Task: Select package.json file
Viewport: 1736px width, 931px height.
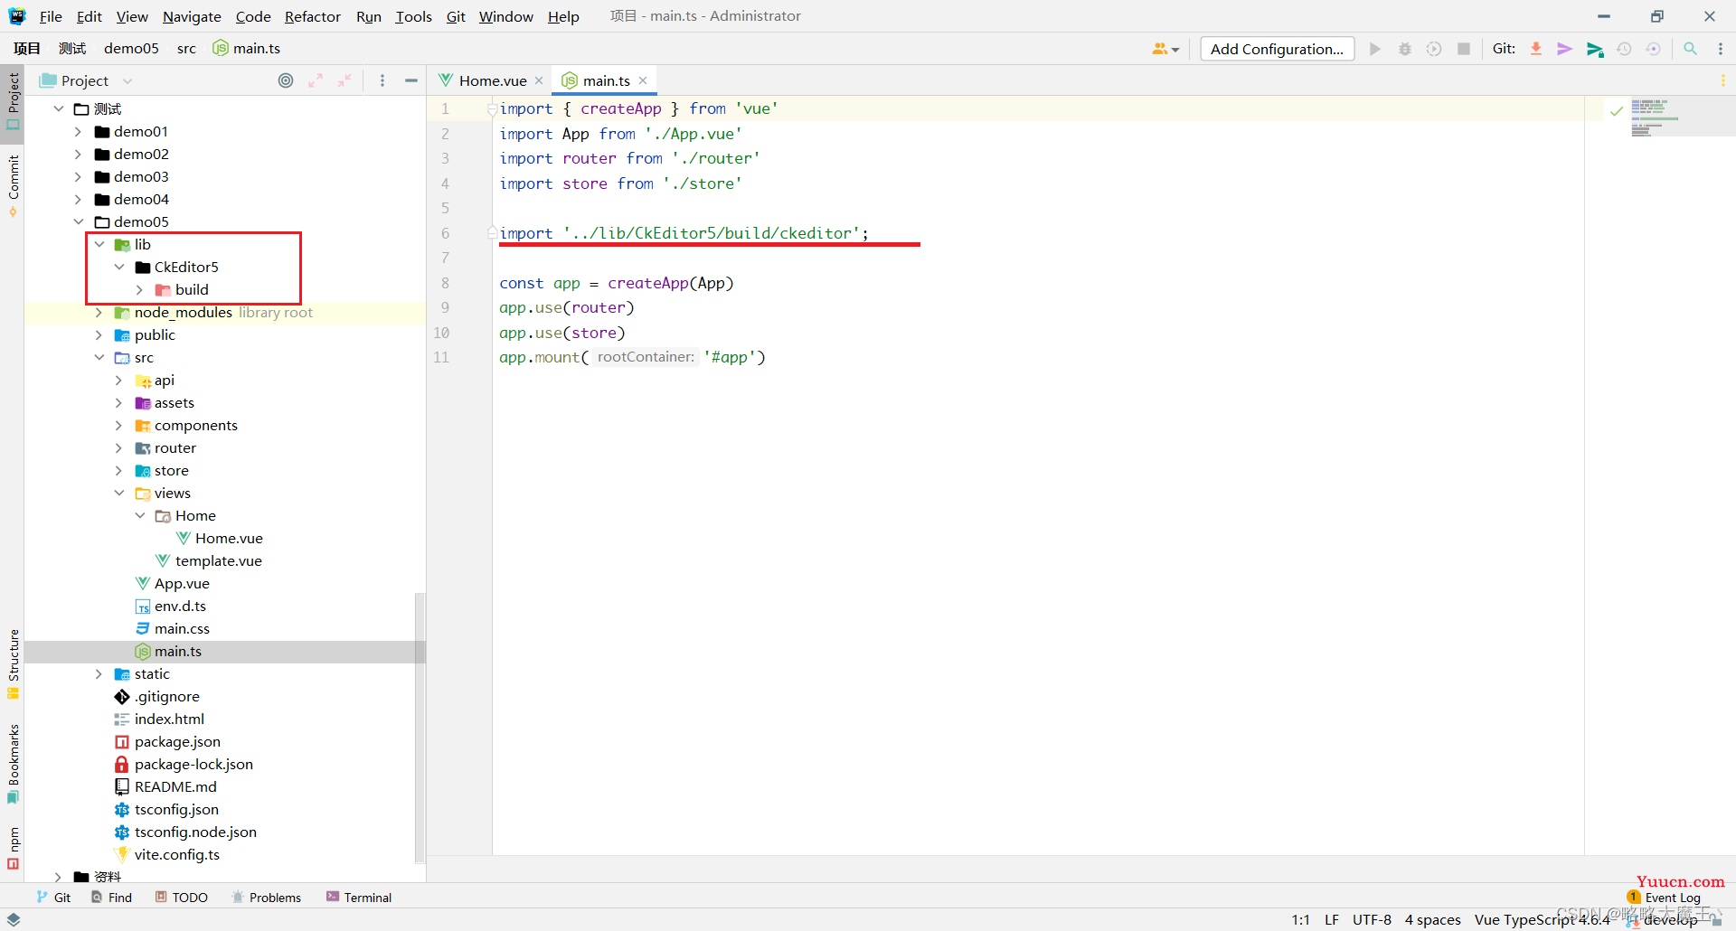Action: coord(177,742)
